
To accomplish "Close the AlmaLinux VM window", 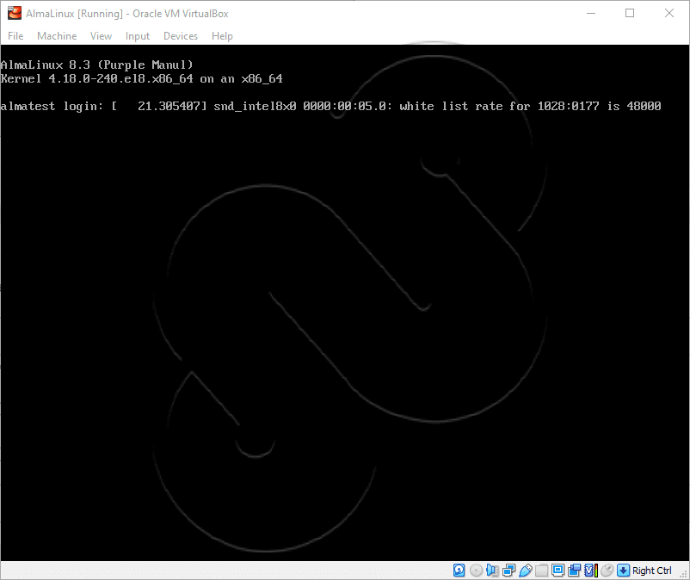I will pos(668,13).
